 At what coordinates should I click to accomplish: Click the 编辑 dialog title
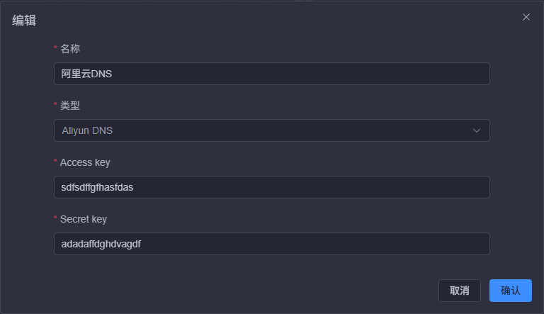(x=24, y=21)
